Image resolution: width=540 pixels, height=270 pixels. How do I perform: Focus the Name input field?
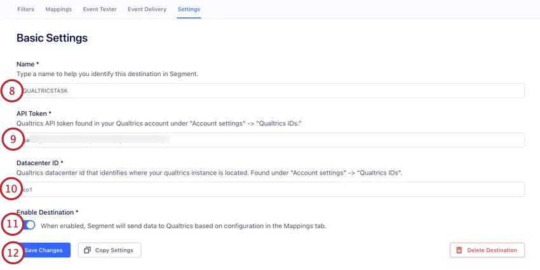tap(273, 91)
